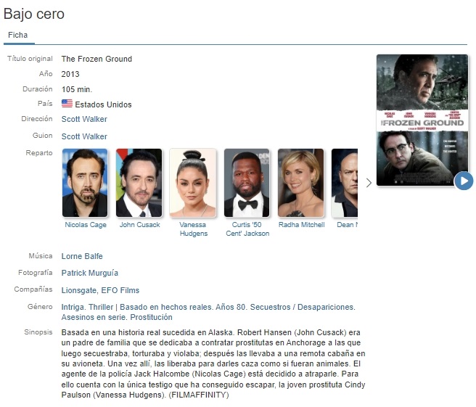
Task: Open Vanessa Hudgens' cast photo
Action: pyautogui.click(x=193, y=183)
